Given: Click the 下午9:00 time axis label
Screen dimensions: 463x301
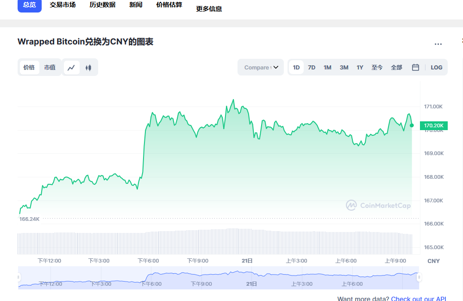Looking at the screenshot, I should [x=198, y=261].
